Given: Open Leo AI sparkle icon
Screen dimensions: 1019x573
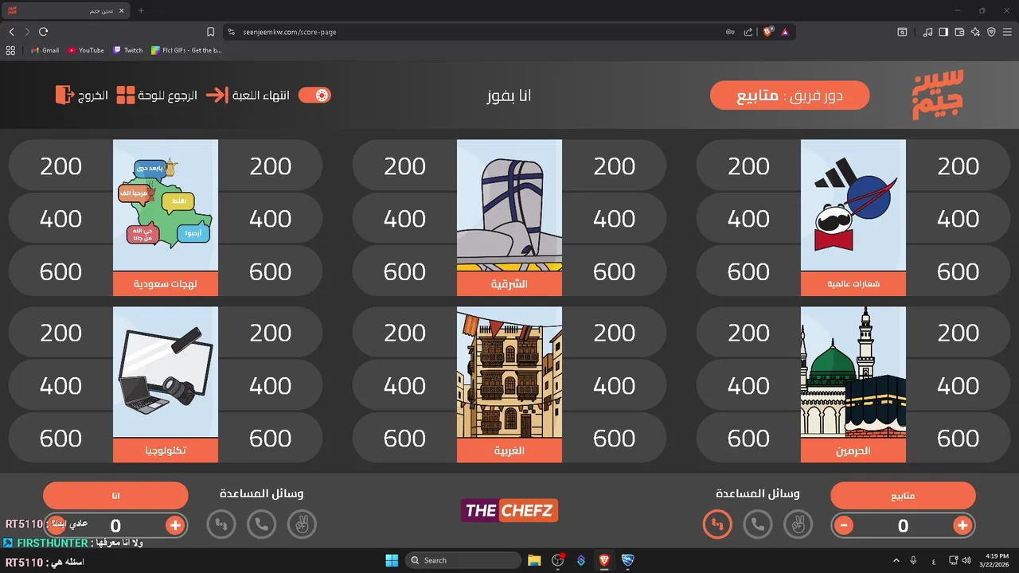Looking at the screenshot, I should click(975, 32).
